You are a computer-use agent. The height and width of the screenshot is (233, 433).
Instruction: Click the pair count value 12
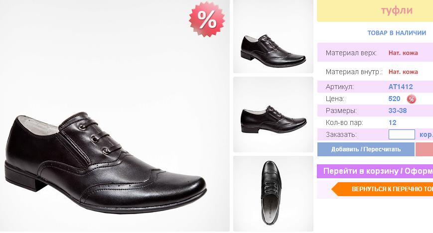393,122
